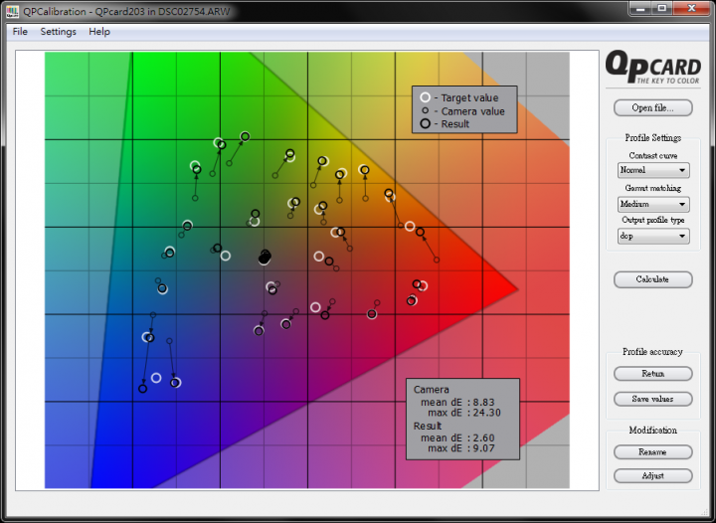Click the Open file... button

point(652,107)
